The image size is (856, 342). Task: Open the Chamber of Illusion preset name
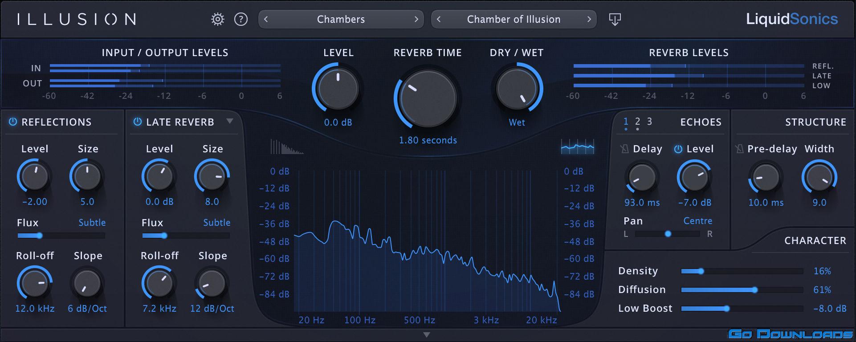coord(514,19)
